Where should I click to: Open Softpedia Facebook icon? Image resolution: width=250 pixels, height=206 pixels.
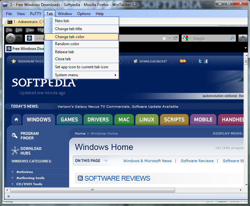(x=206, y=61)
